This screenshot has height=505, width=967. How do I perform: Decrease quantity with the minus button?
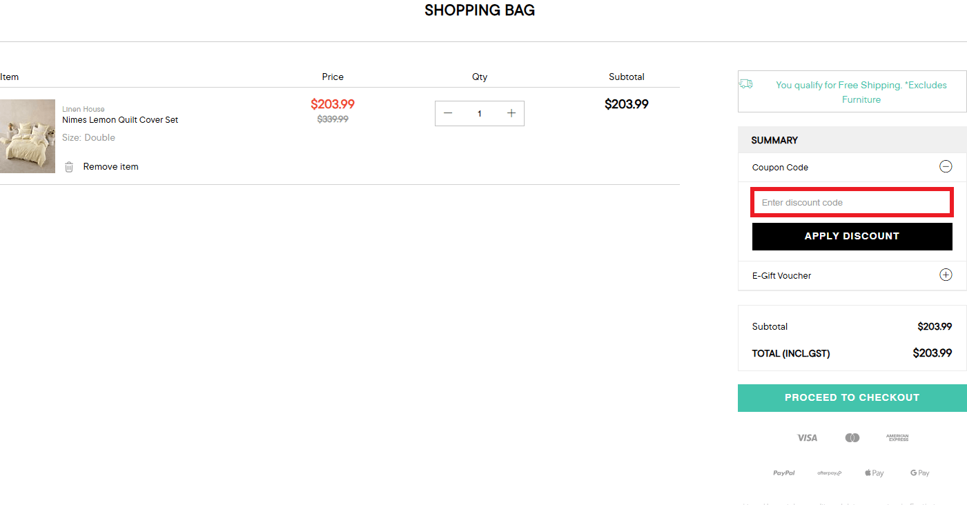[x=448, y=112]
